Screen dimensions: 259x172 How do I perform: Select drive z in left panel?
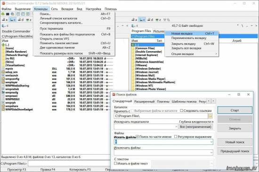29,20
